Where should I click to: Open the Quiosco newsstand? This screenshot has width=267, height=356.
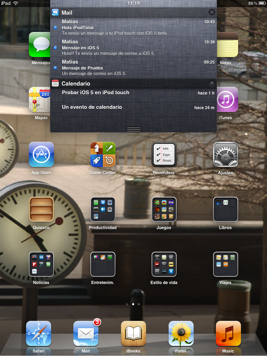(x=41, y=209)
